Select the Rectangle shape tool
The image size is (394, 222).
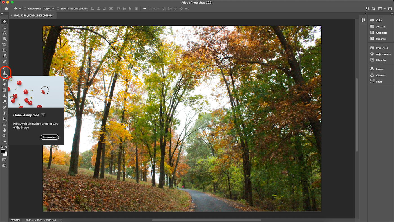click(x=4, y=125)
